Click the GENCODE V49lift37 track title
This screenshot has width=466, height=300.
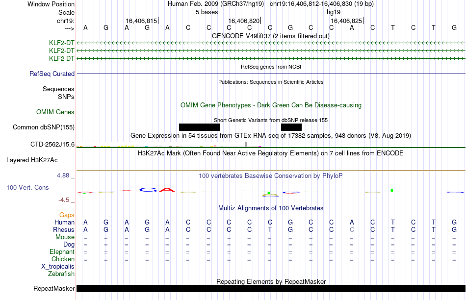(271, 36)
